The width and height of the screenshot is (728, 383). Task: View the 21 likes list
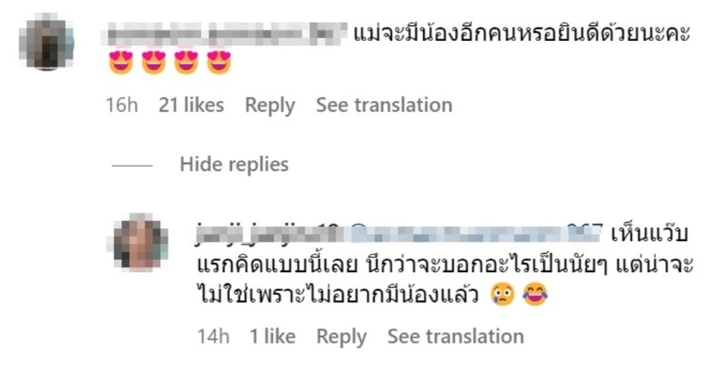[191, 106]
